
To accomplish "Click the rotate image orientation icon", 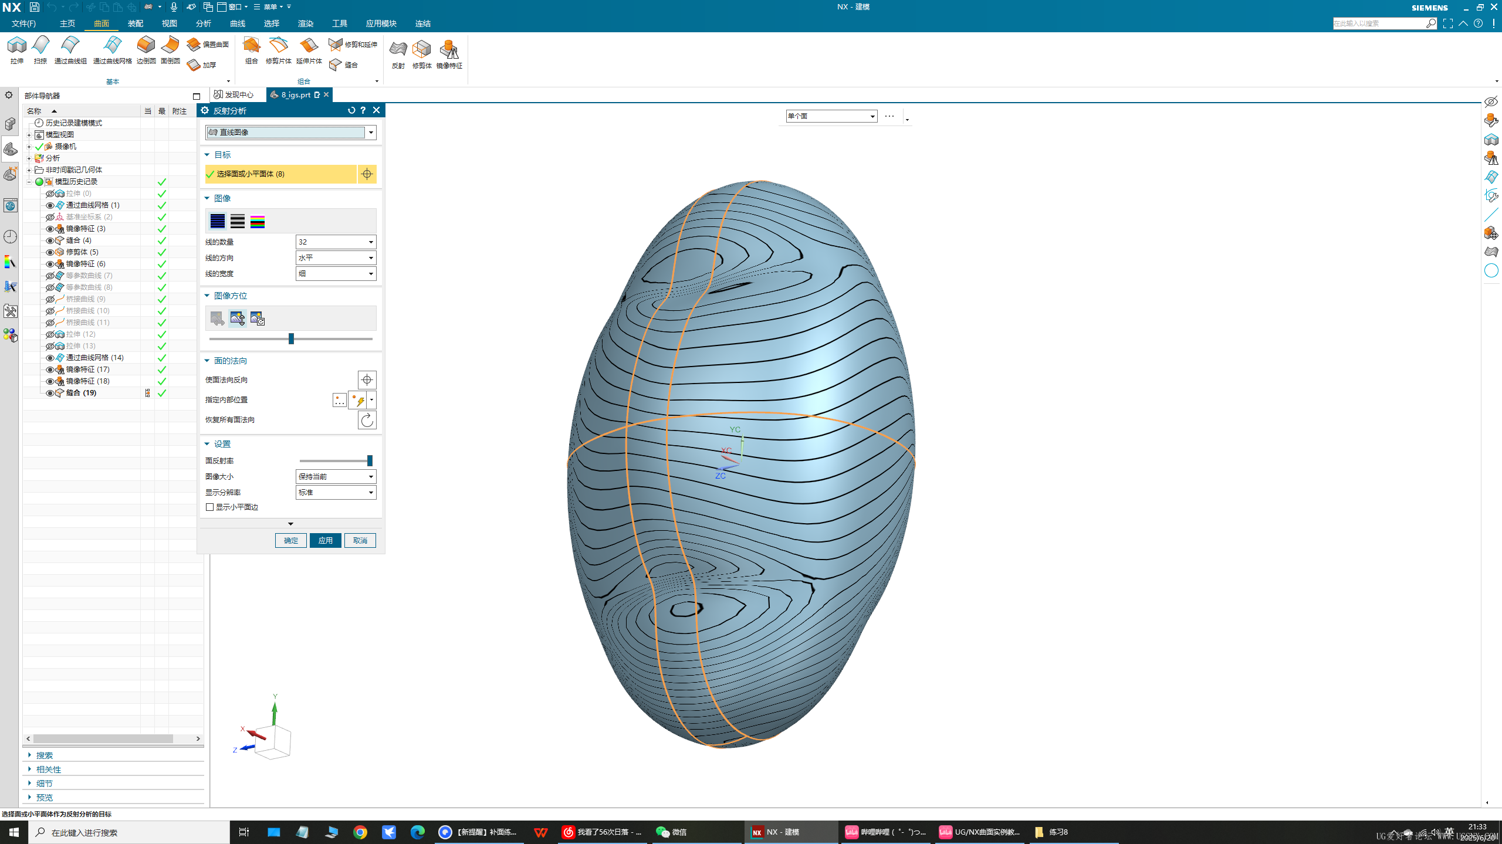I will click(x=258, y=318).
